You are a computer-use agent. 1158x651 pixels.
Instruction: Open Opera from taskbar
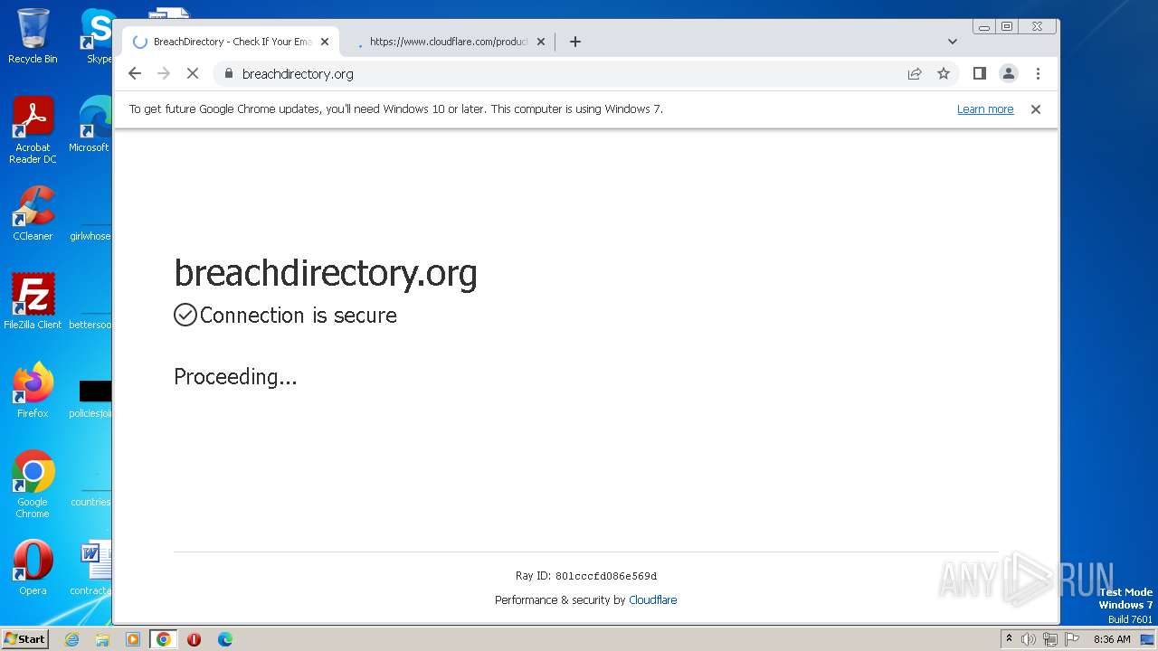pyautogui.click(x=194, y=639)
